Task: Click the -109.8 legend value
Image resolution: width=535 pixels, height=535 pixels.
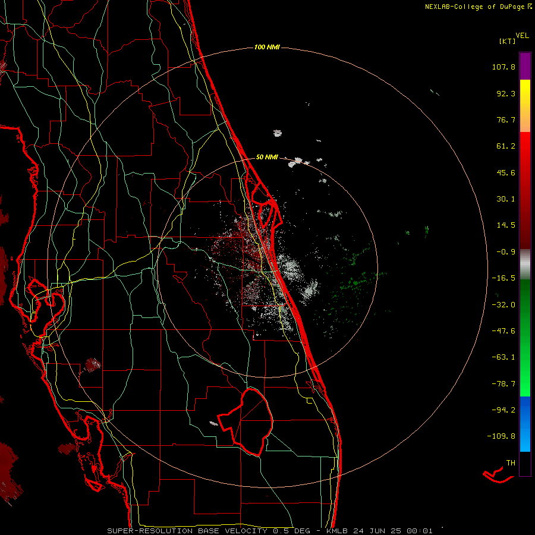Action: (501, 436)
